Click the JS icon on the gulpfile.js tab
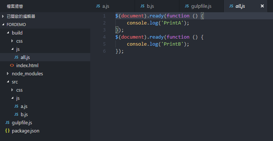 pos(187,6)
